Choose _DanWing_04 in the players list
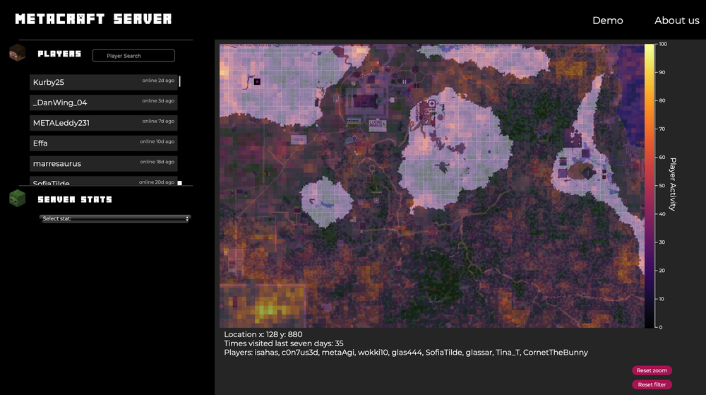This screenshot has height=395, width=706. click(103, 102)
